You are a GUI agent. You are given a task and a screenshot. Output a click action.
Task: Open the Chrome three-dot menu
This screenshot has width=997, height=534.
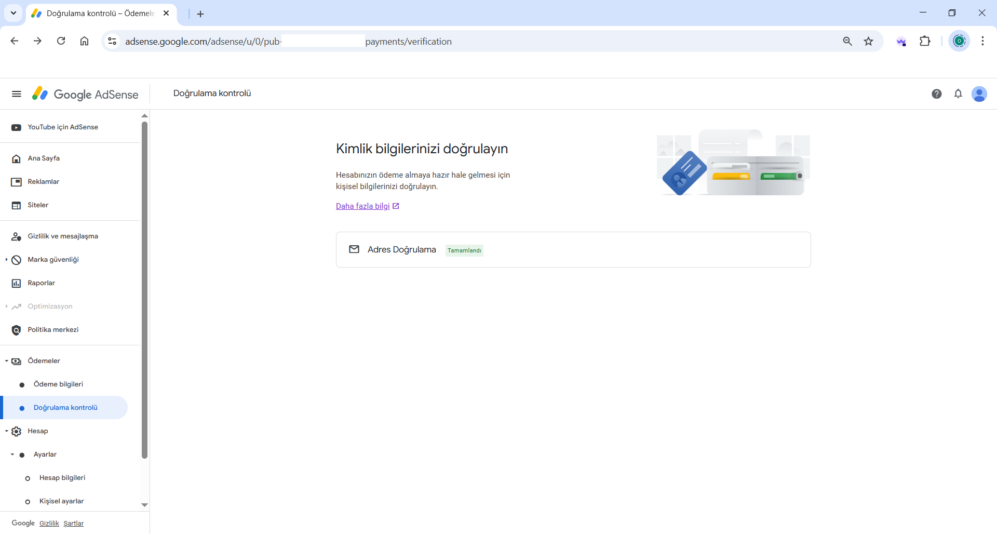982,41
